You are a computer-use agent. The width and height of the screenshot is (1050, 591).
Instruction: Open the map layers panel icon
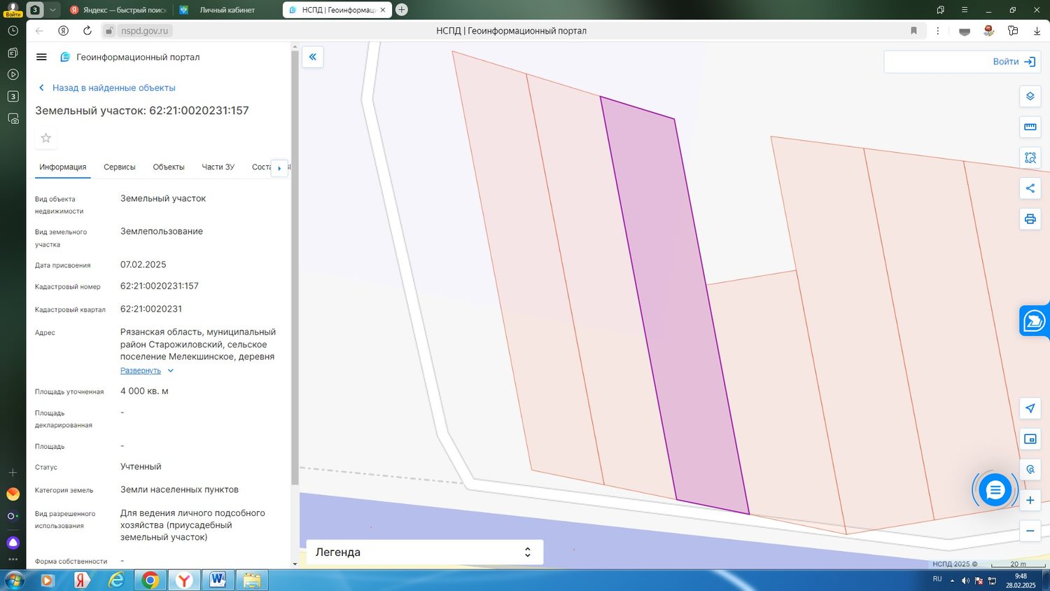1030,96
